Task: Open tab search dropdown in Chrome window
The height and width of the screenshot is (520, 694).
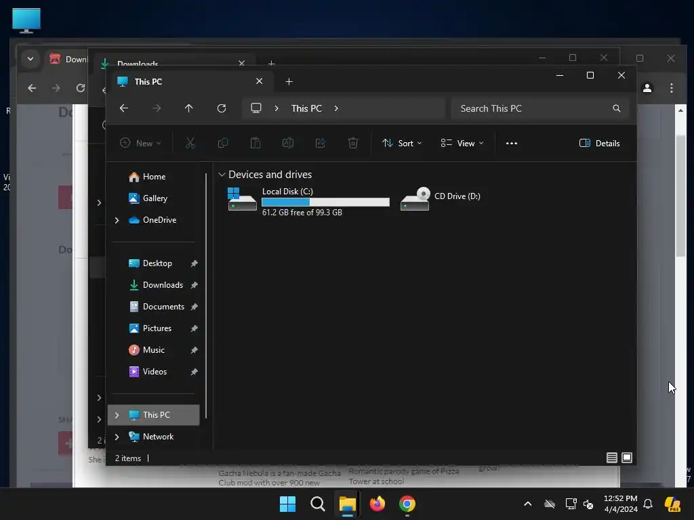Action: pos(30,59)
